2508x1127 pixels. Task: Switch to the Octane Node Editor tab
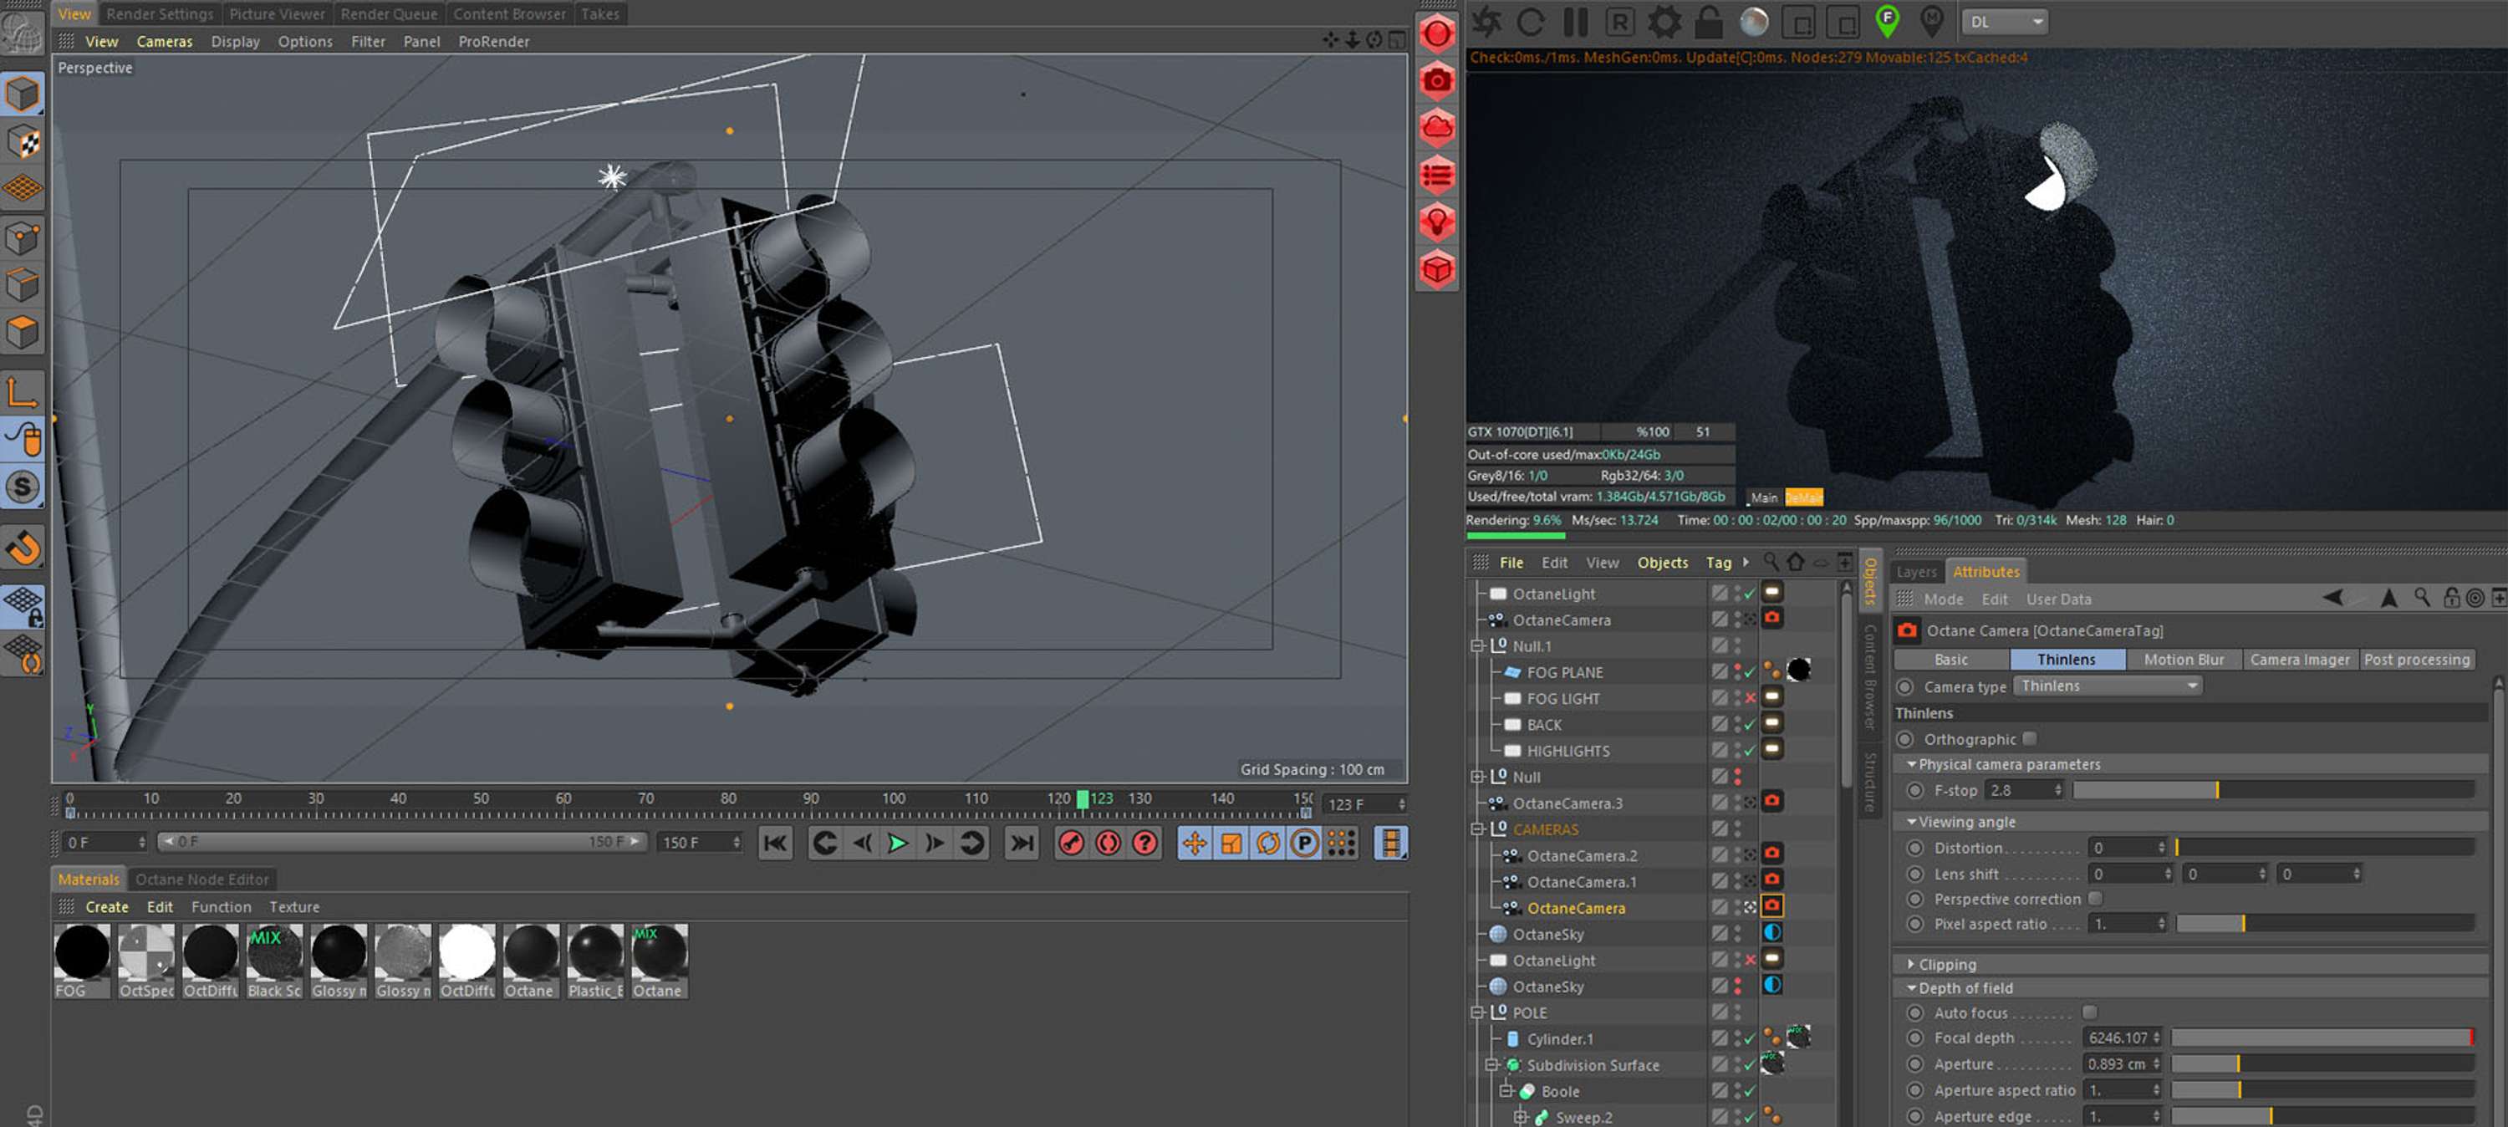tap(201, 879)
